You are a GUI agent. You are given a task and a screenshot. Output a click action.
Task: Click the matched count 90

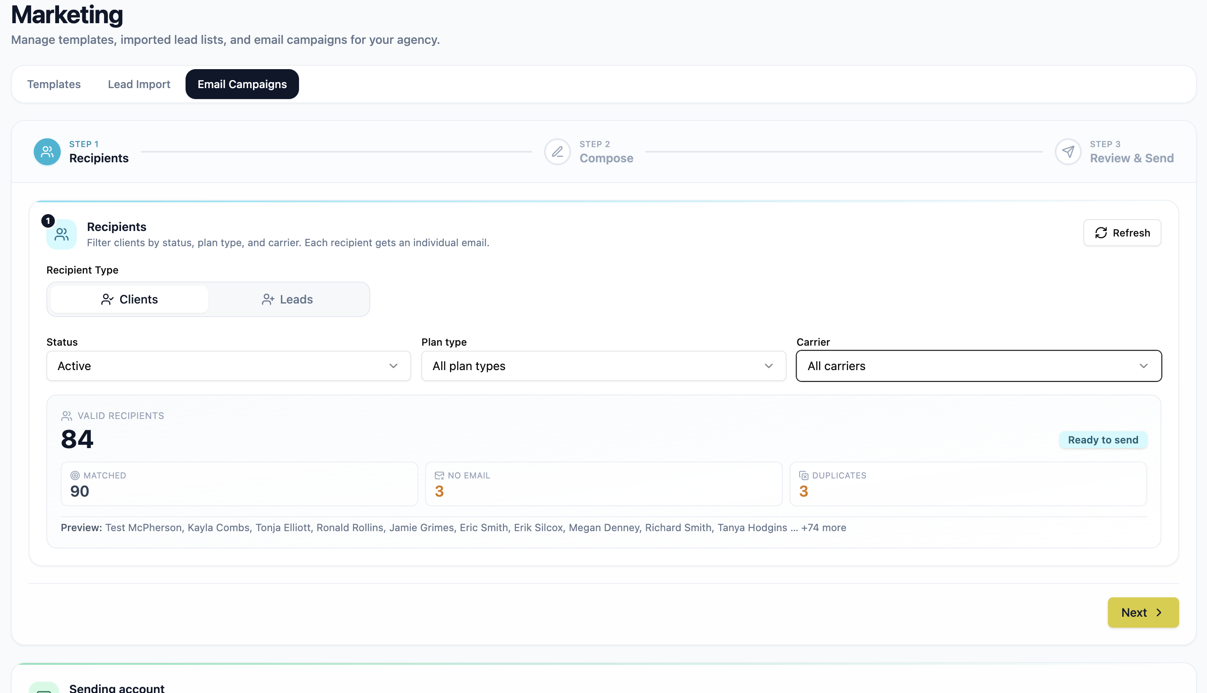[x=80, y=491]
